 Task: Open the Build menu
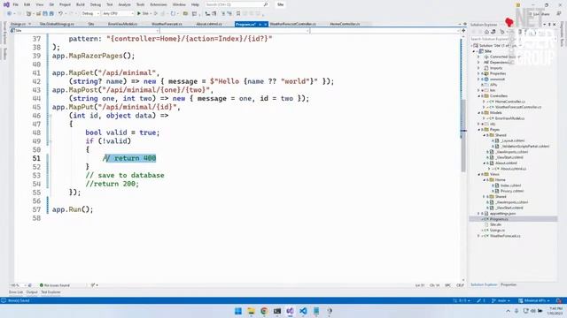81,4
